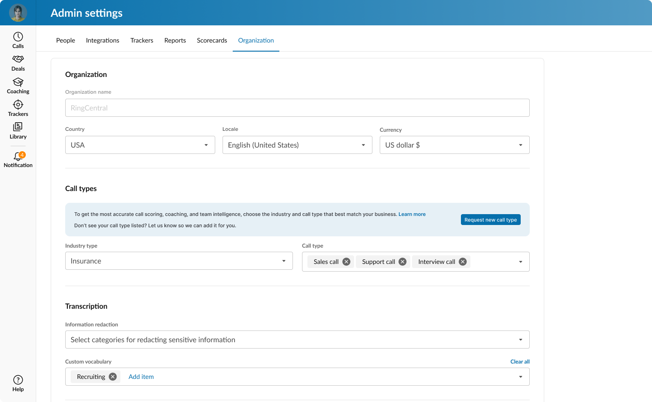
Task: Select Trackers icon in left sidebar
Action: (x=18, y=105)
